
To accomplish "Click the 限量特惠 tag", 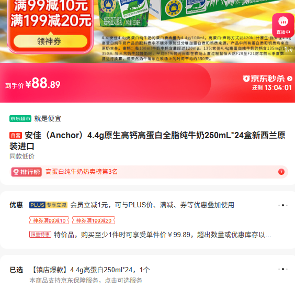I will (40, 235).
